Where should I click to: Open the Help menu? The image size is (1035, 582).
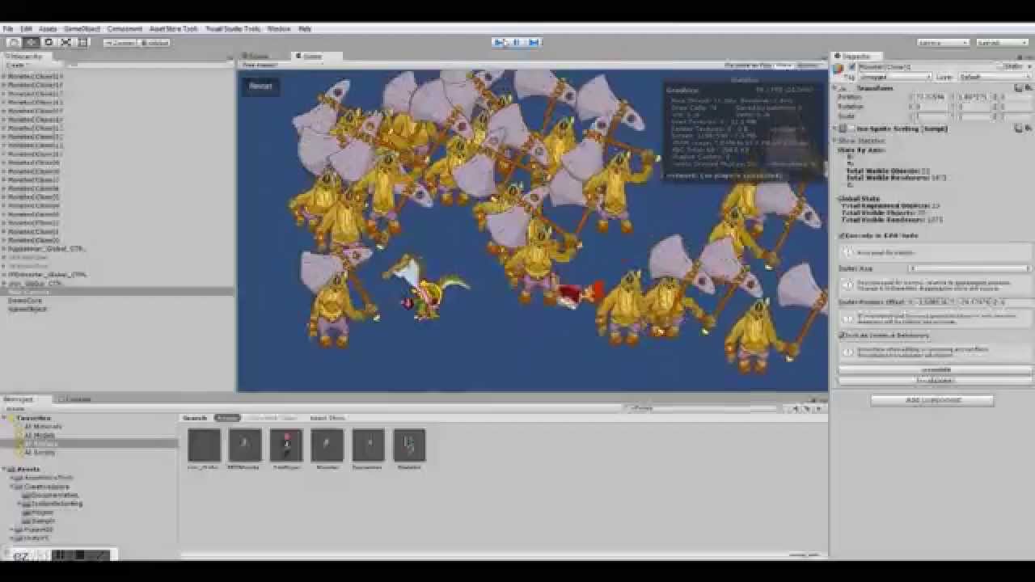(x=305, y=28)
